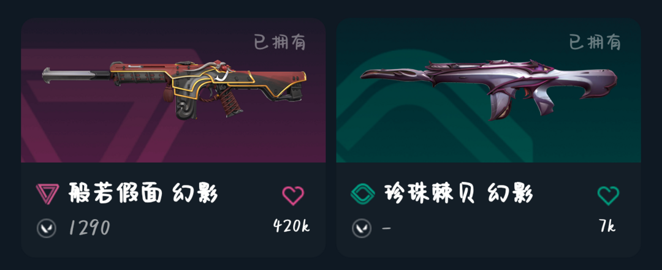Image resolution: width=662 pixels, height=270 pixels.
Task: Like the 般若假面 幻影 skin with pink heart
Action: (293, 195)
